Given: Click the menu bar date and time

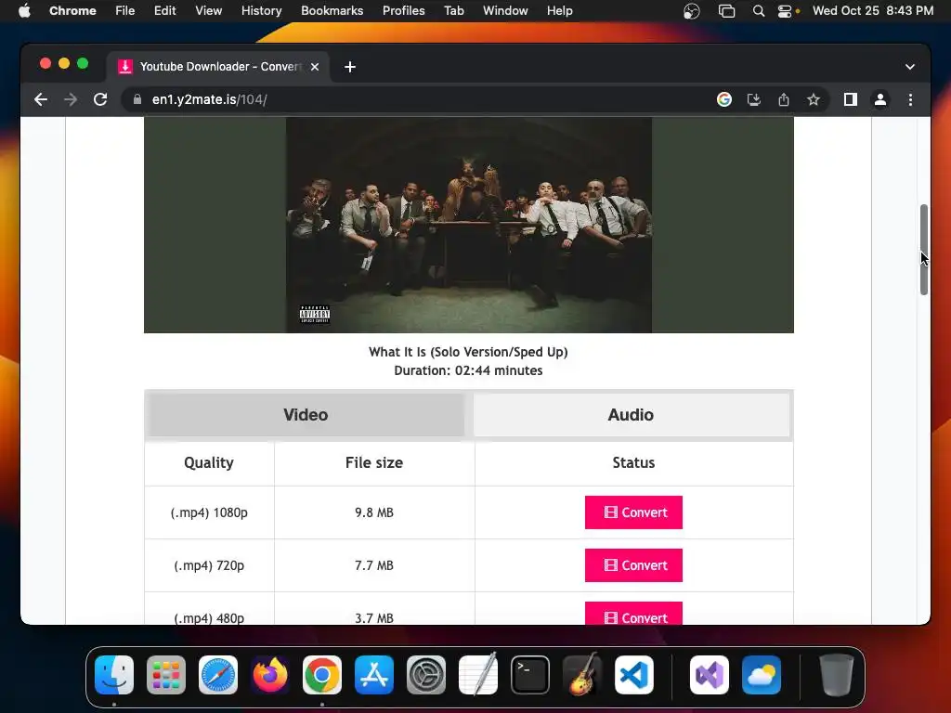Looking at the screenshot, I should pyautogui.click(x=873, y=10).
